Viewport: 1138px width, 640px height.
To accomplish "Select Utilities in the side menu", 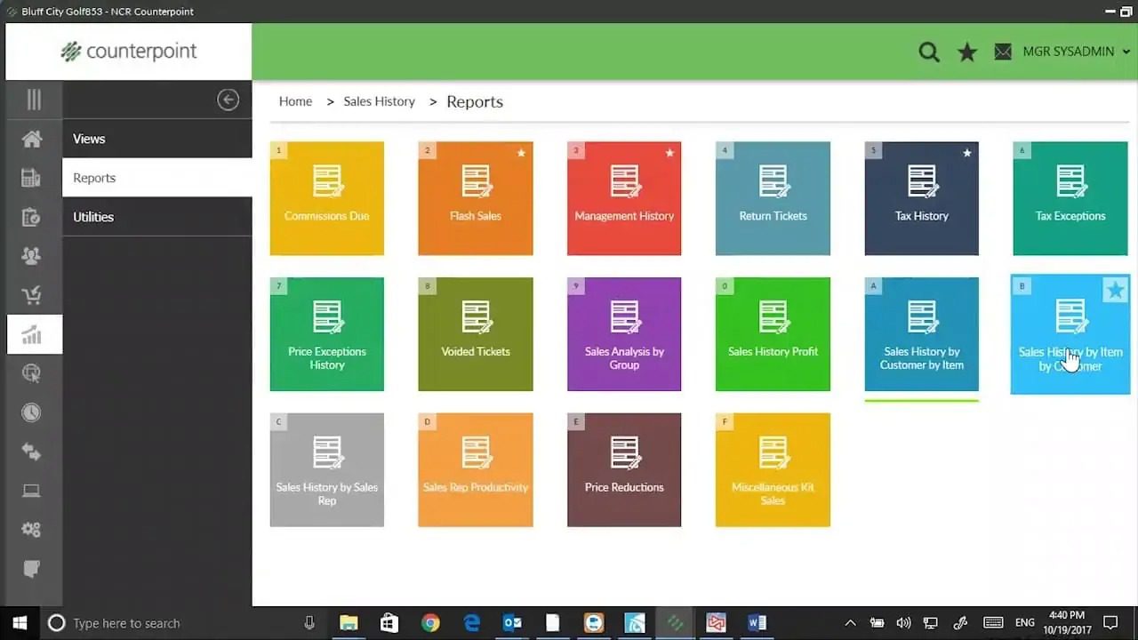I will point(93,217).
